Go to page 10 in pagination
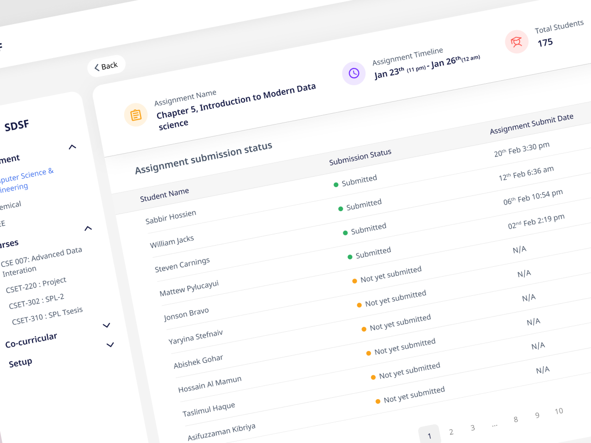The image size is (591, 443). pos(559,411)
